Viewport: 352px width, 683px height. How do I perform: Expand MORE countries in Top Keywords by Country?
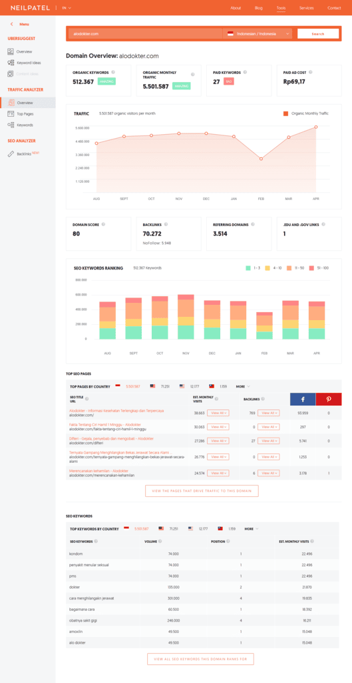pyautogui.click(x=251, y=529)
